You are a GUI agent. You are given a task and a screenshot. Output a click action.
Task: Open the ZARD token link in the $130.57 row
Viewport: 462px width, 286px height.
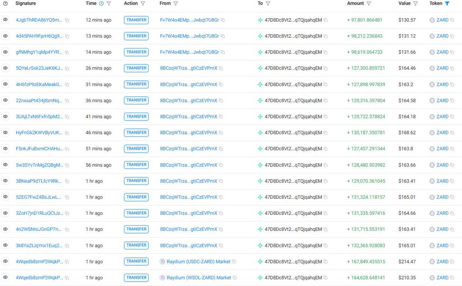(442, 20)
